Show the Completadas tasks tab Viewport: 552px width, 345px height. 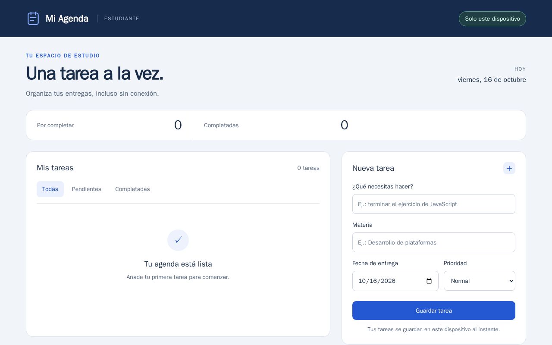[x=132, y=189]
